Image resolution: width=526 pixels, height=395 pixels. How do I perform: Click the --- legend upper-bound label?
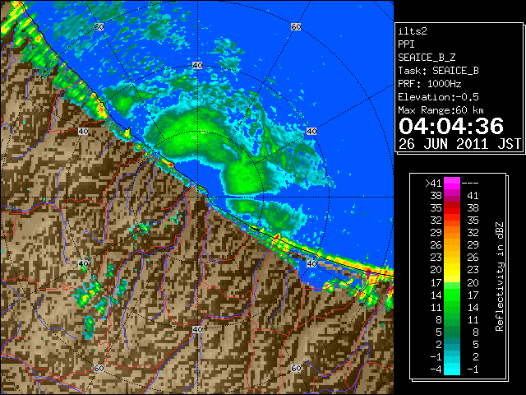470,184
